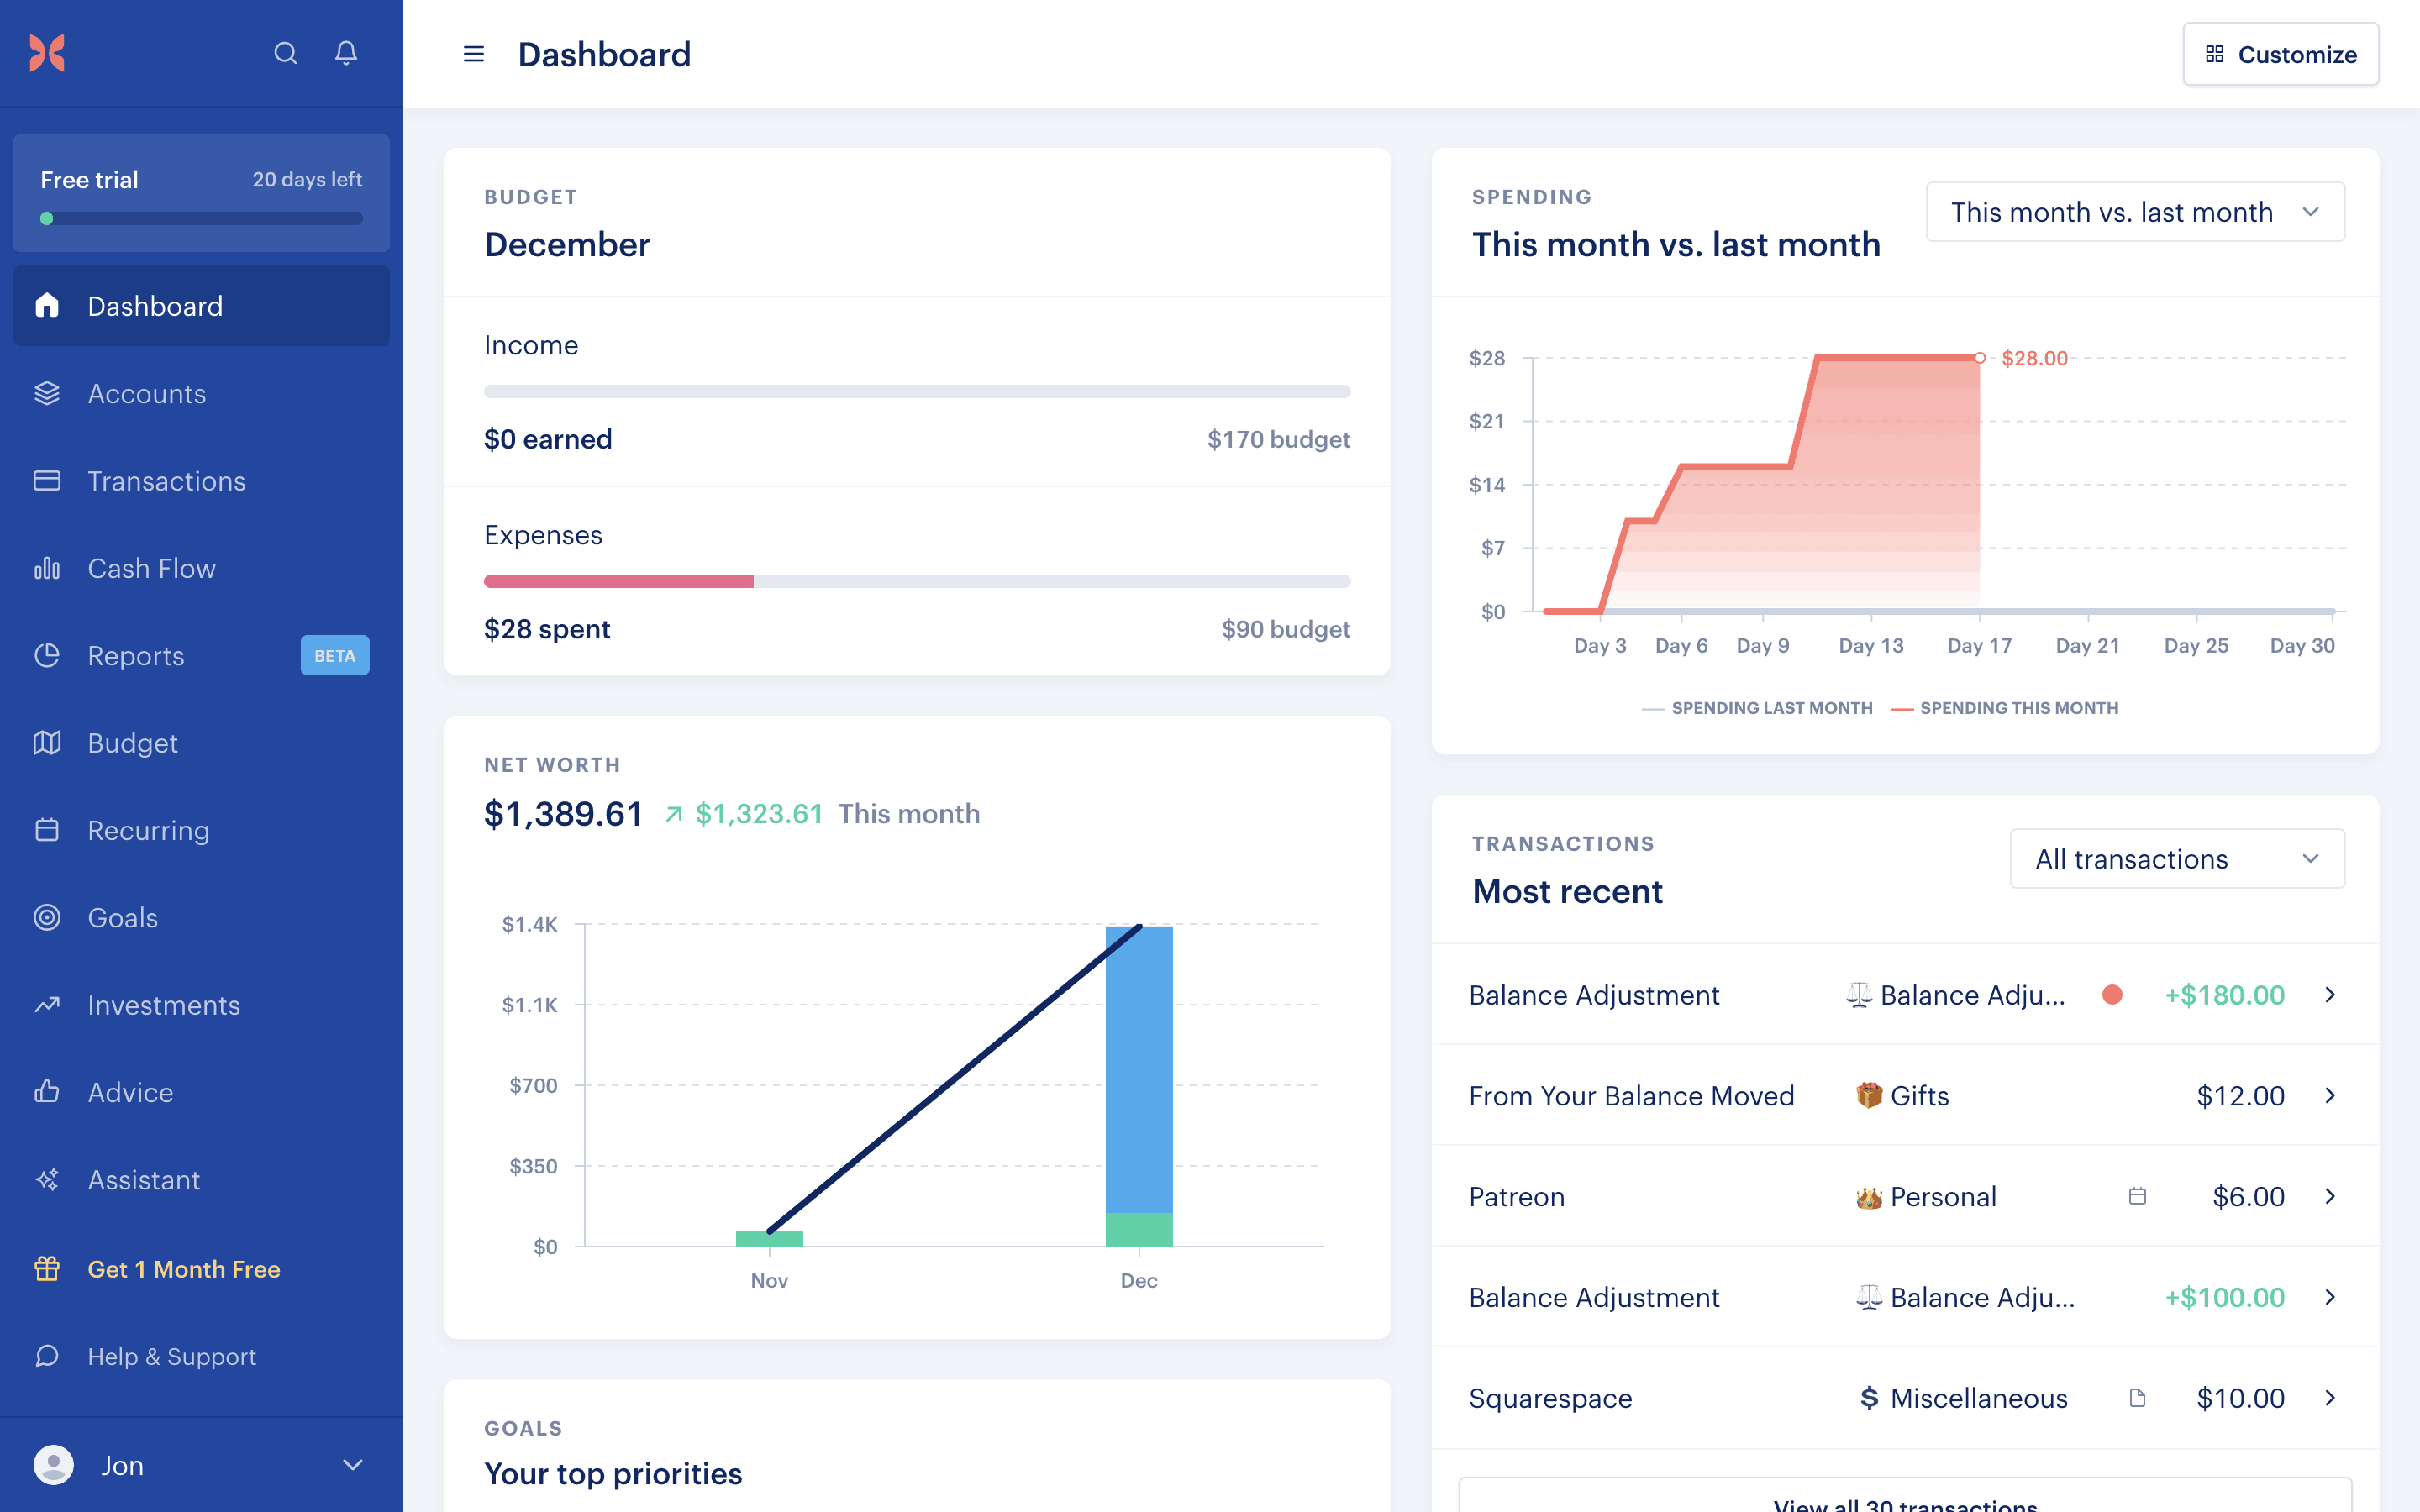Open the chevron arrow on Gifts transaction
Image resolution: width=2420 pixels, height=1512 pixels.
2330,1096
